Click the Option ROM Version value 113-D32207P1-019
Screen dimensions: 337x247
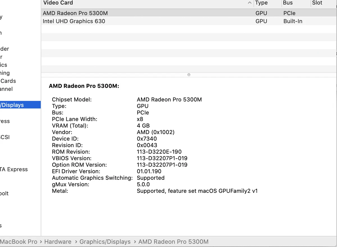point(162,165)
